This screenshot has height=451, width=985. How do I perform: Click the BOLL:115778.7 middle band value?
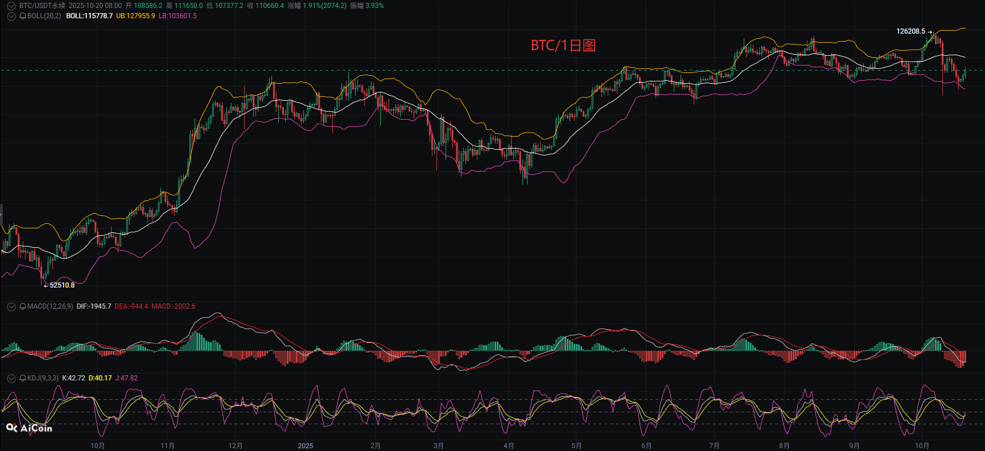[89, 16]
